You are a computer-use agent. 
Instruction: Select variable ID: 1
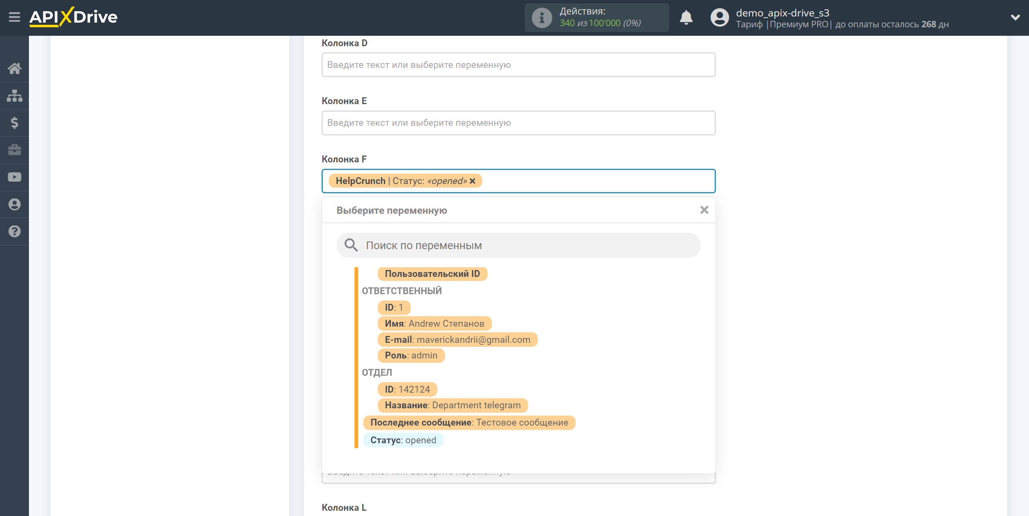(394, 308)
